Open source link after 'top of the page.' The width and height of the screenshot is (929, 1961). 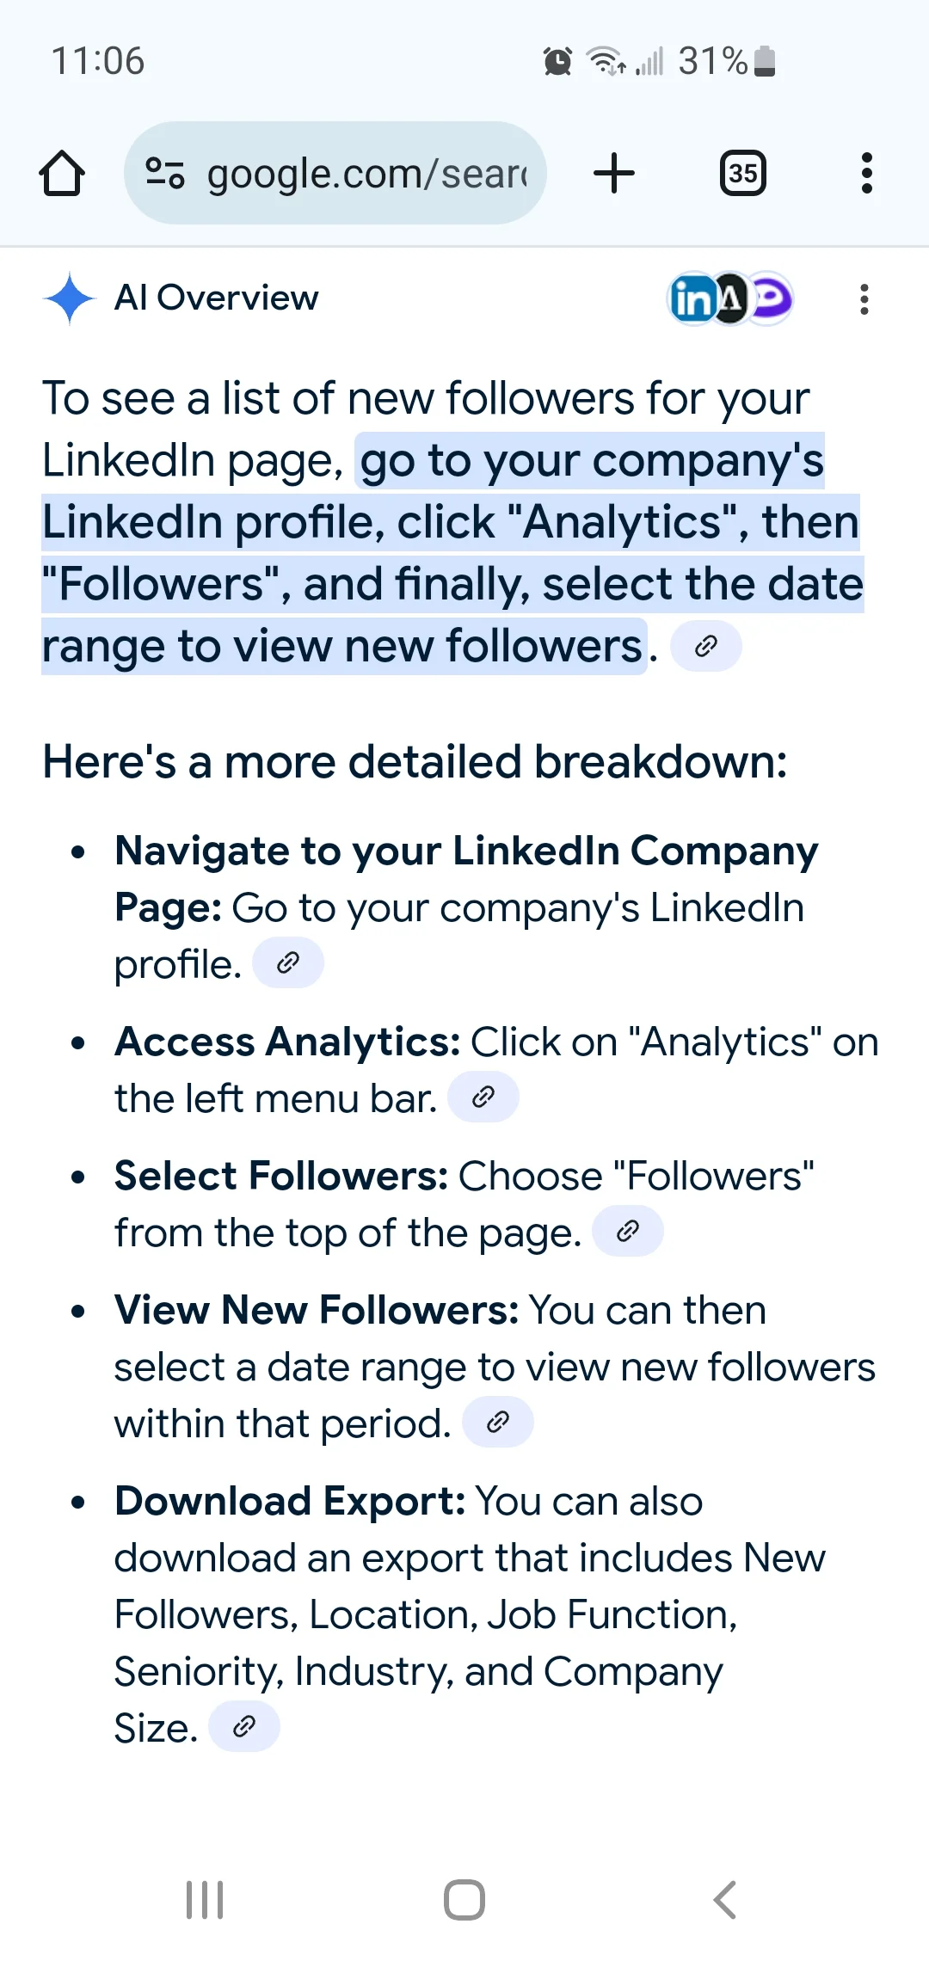[628, 1231]
